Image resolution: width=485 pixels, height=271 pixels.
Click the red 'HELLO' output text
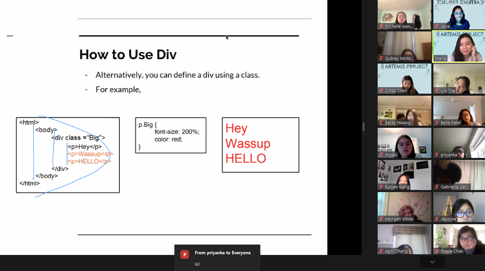coord(246,158)
